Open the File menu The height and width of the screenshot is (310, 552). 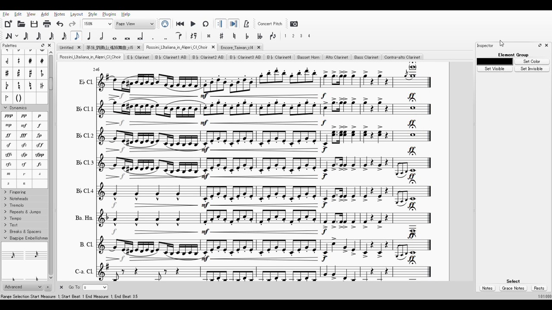[6, 14]
